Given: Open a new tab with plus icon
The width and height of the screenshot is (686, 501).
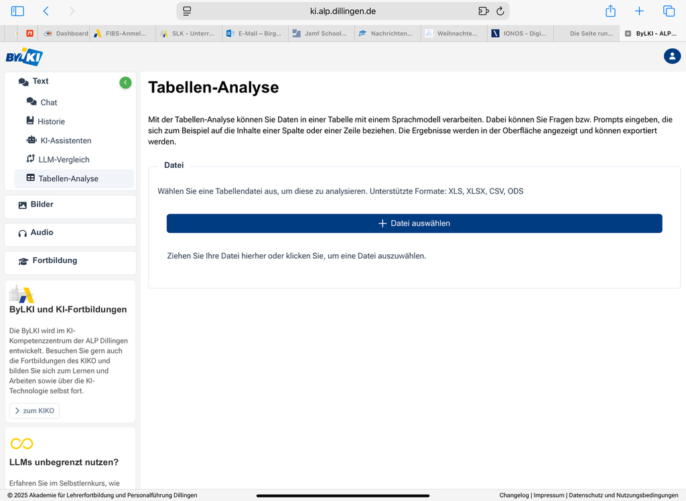Looking at the screenshot, I should point(639,11).
